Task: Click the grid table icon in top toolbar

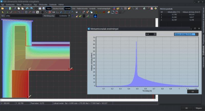Action: pyautogui.click(x=125, y=8)
